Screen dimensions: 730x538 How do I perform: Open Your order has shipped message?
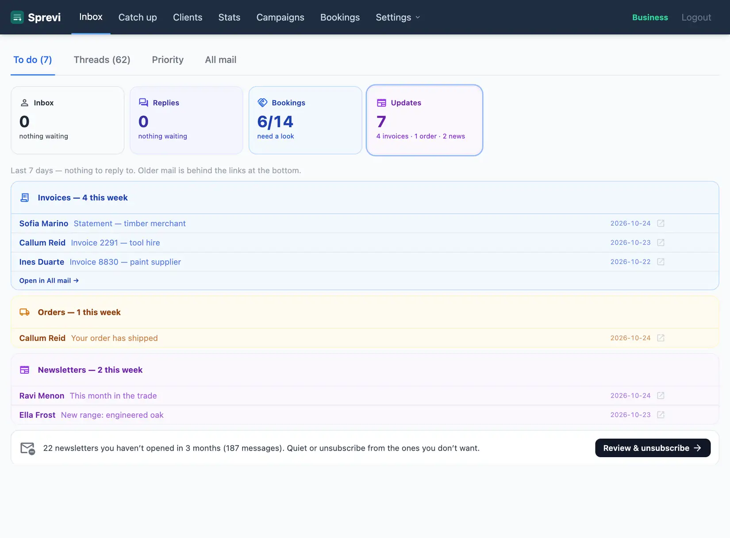tap(365, 338)
